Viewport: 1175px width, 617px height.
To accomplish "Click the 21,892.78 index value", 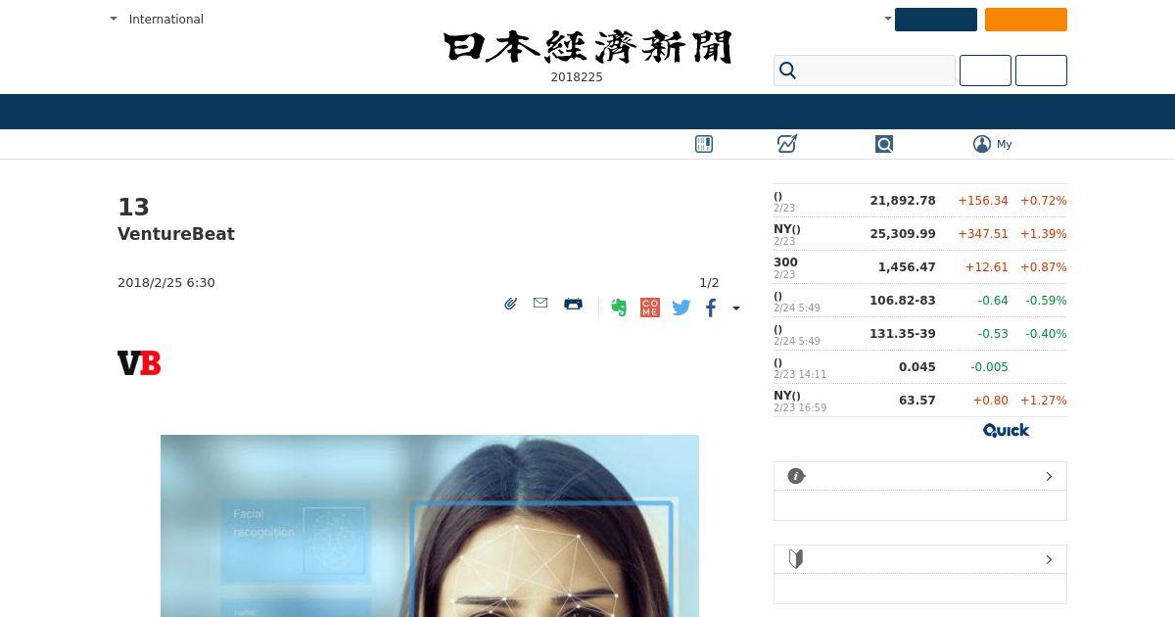I will [903, 200].
